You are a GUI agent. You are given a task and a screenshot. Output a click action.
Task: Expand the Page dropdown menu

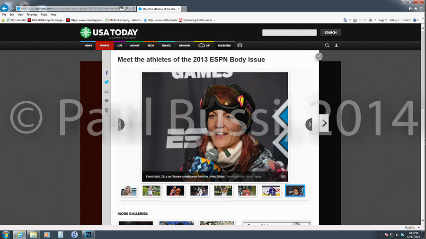tap(382, 20)
